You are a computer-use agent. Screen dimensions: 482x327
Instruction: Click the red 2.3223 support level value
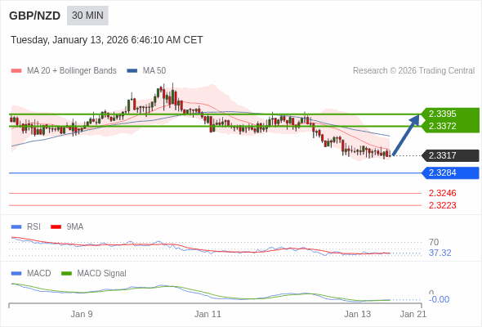coord(442,205)
